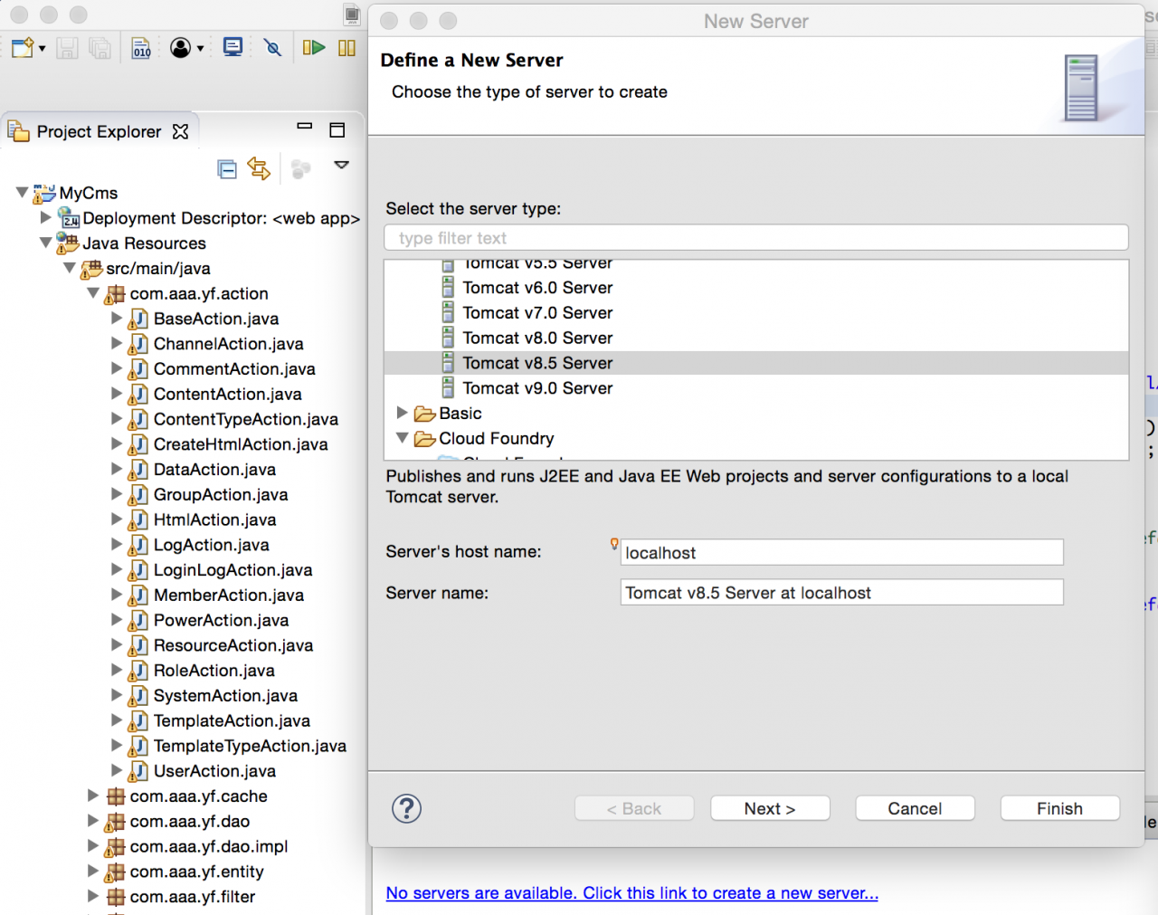The width and height of the screenshot is (1158, 915).
Task: Click the crossed magnifier toolbar icon
Action: tap(272, 47)
